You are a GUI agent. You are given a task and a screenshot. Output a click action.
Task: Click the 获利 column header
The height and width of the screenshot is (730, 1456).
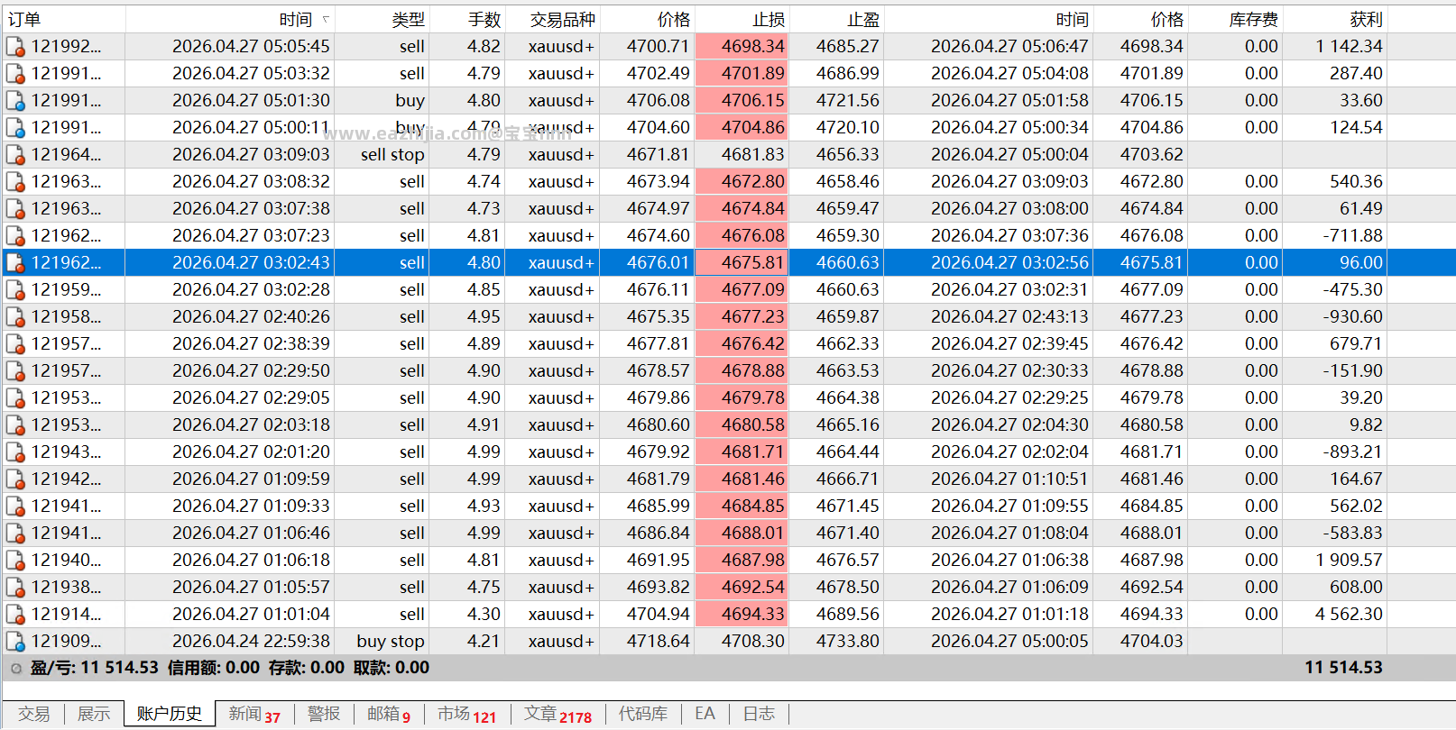coord(1335,19)
